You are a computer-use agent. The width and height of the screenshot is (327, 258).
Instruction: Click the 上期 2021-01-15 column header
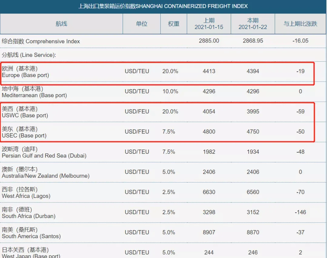click(209, 24)
